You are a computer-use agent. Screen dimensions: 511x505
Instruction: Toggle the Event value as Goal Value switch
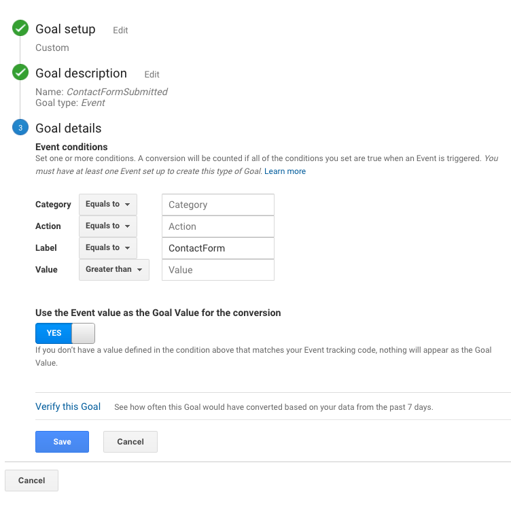65,333
